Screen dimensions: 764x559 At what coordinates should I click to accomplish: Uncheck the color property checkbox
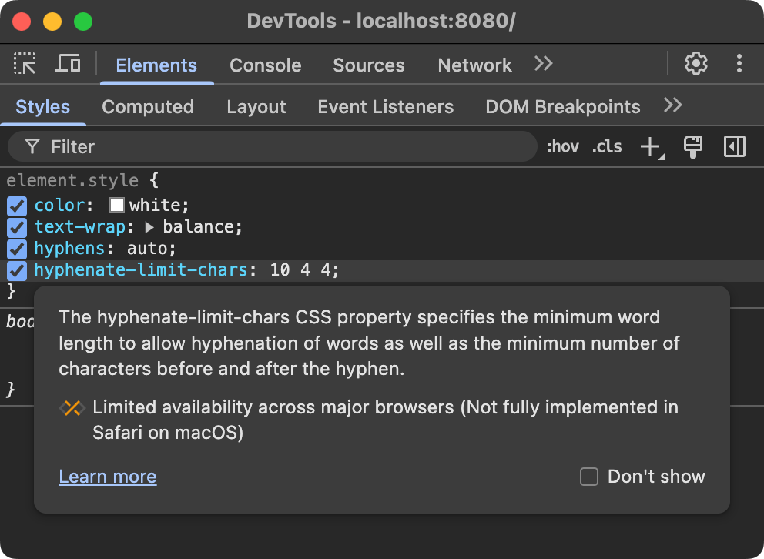pyautogui.click(x=17, y=205)
